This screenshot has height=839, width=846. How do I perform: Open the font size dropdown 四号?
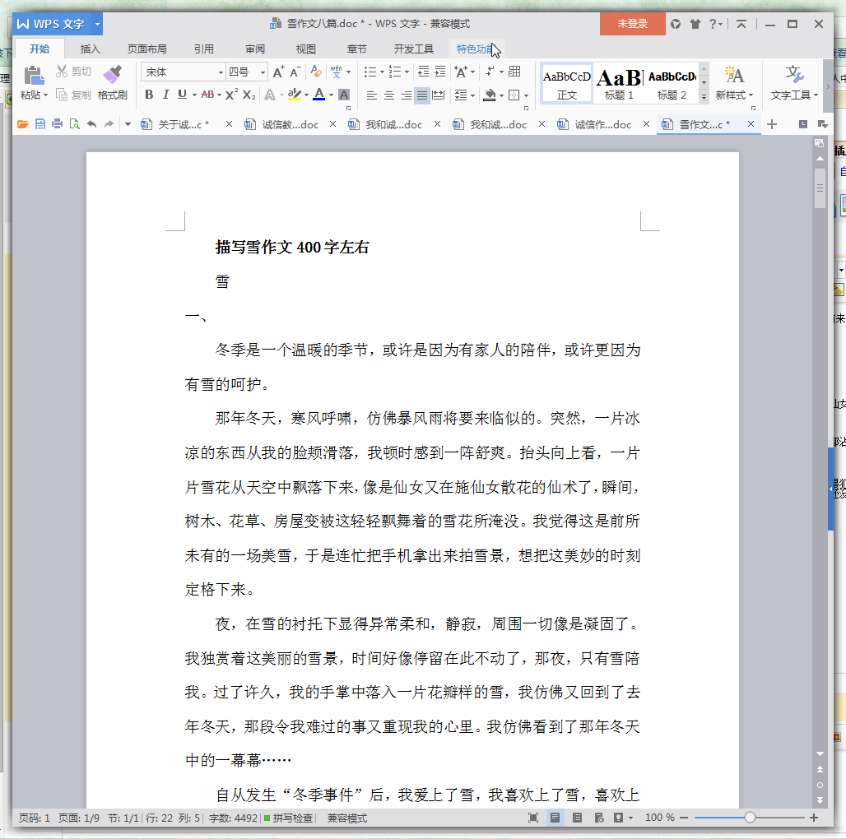point(263,72)
